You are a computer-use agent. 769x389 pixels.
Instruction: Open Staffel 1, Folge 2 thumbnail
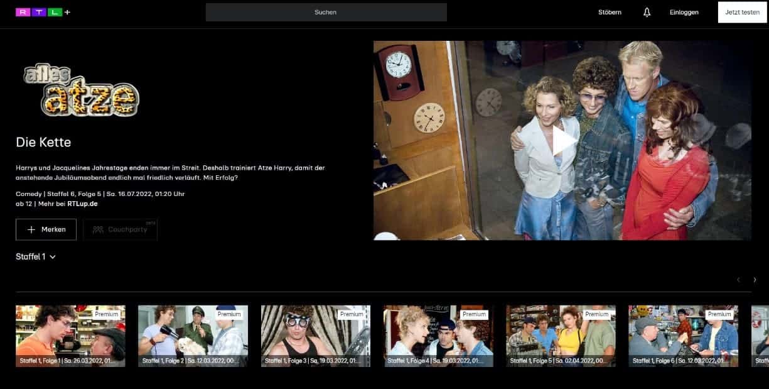click(x=193, y=336)
